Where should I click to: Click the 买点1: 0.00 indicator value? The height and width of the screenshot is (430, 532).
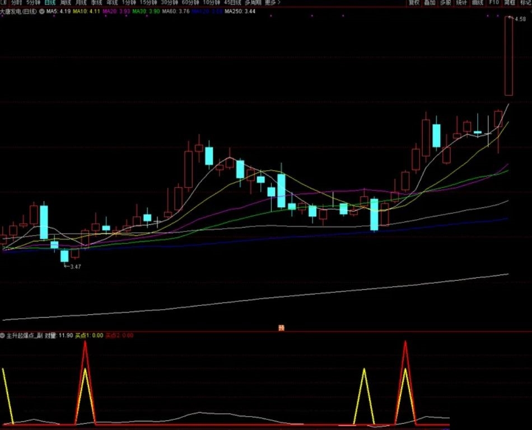click(x=89, y=336)
